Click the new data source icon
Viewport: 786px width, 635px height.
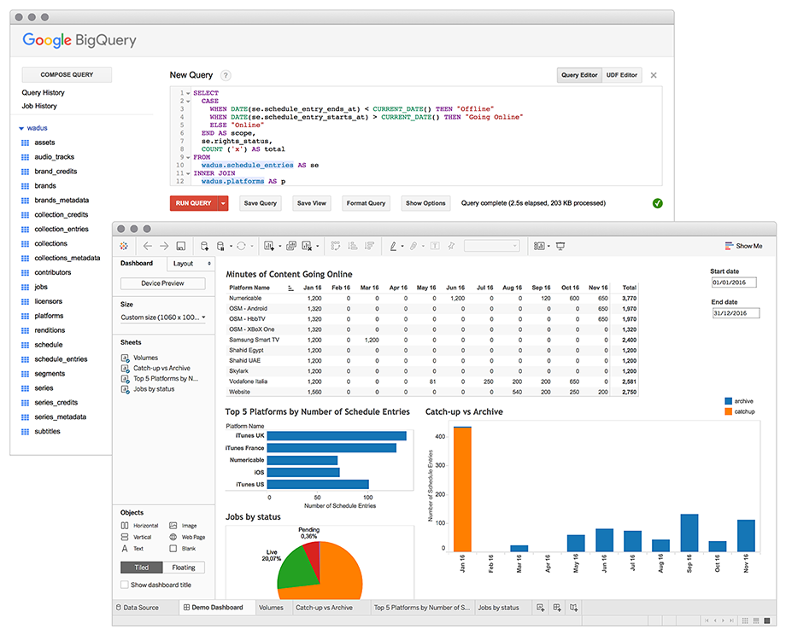204,246
